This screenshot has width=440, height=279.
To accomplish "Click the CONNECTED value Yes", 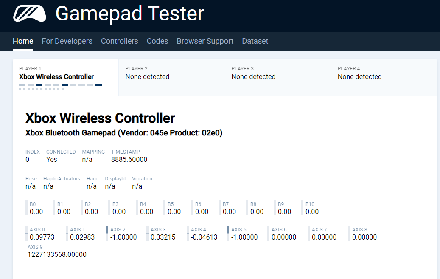I will (x=52, y=159).
